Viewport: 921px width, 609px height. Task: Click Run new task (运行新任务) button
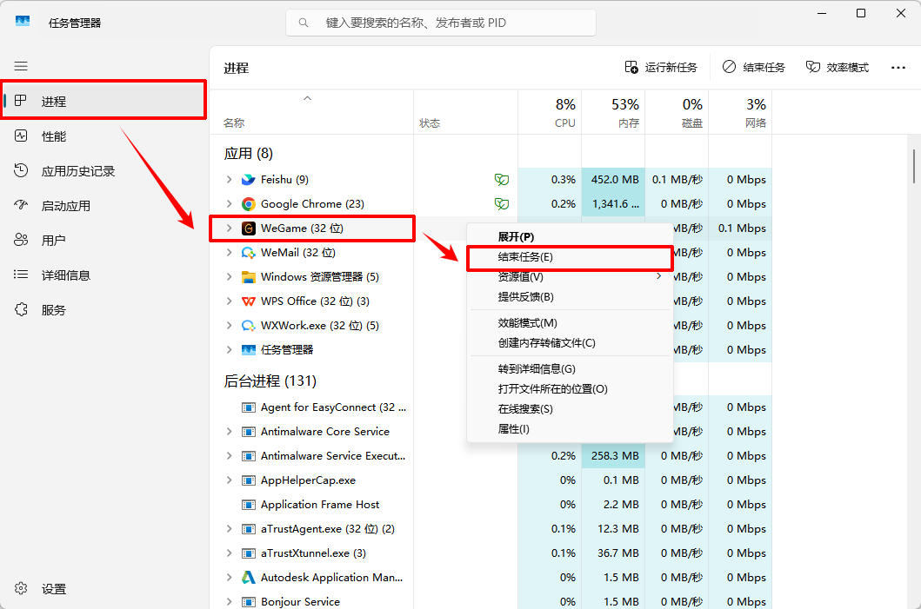tap(661, 68)
